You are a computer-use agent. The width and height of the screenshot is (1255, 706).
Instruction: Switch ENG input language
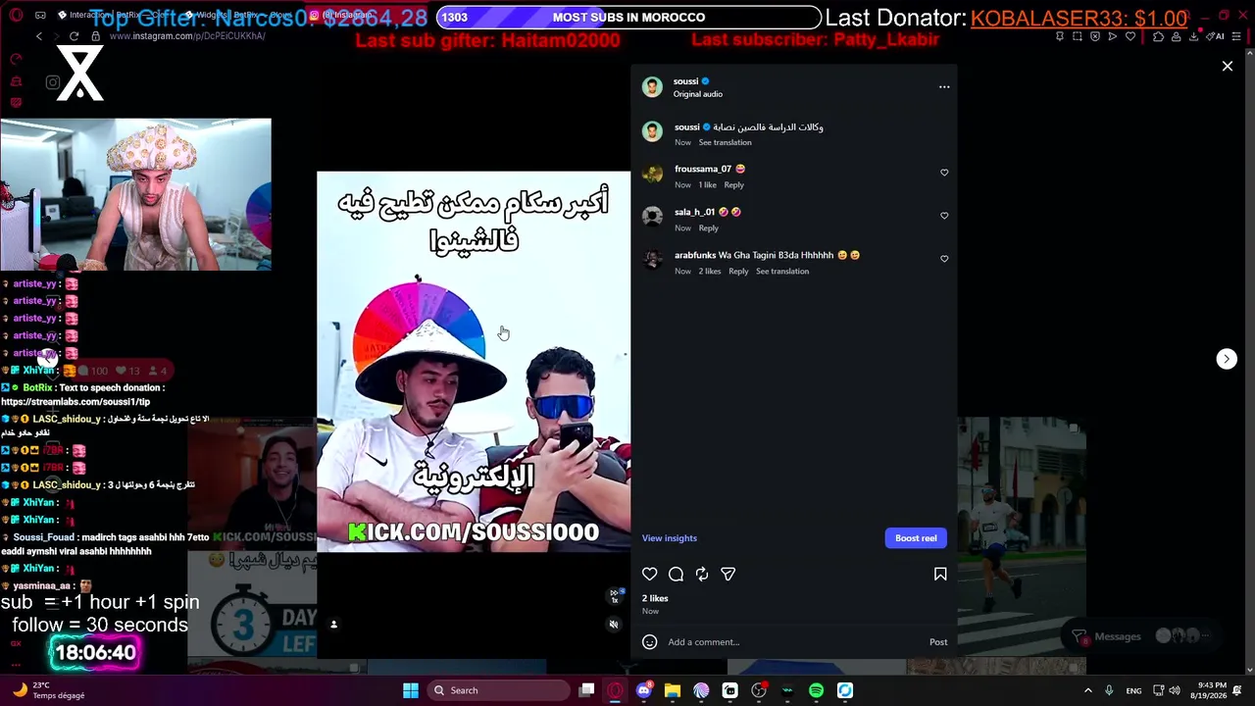[x=1133, y=690]
